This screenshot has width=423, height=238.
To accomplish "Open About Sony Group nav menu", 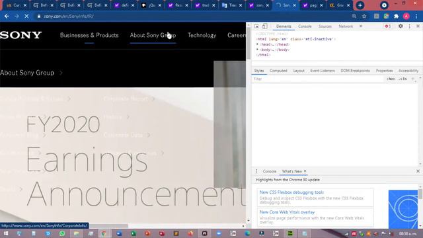I will click(x=153, y=35).
